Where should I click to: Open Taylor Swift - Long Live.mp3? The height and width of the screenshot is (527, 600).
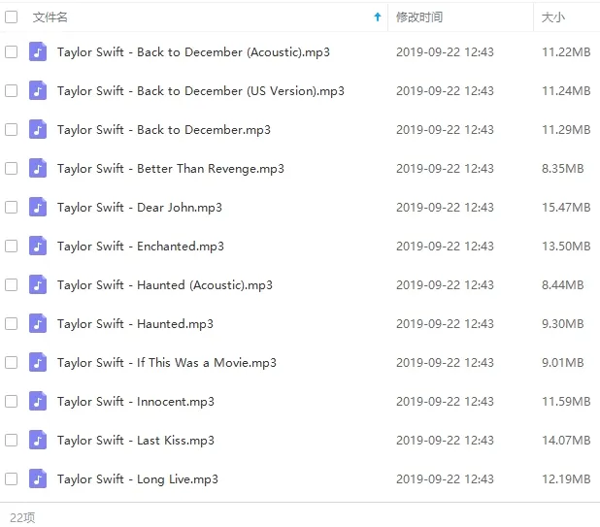(x=137, y=479)
